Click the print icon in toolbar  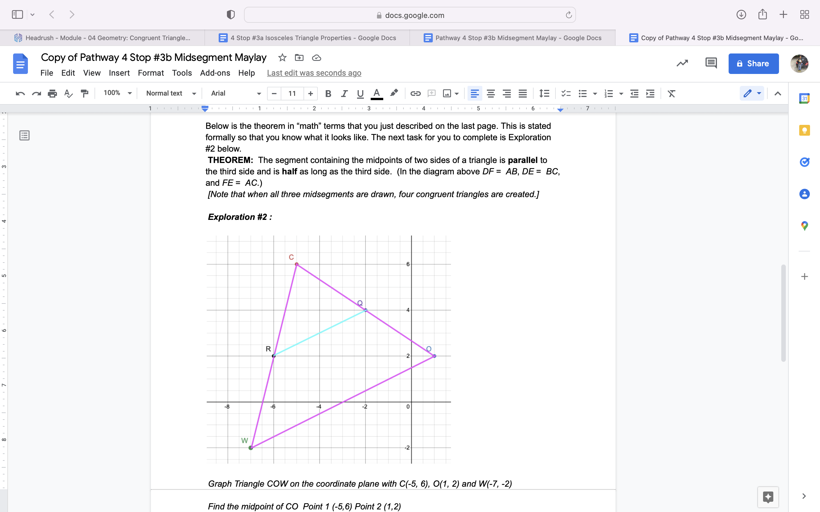[x=52, y=94]
